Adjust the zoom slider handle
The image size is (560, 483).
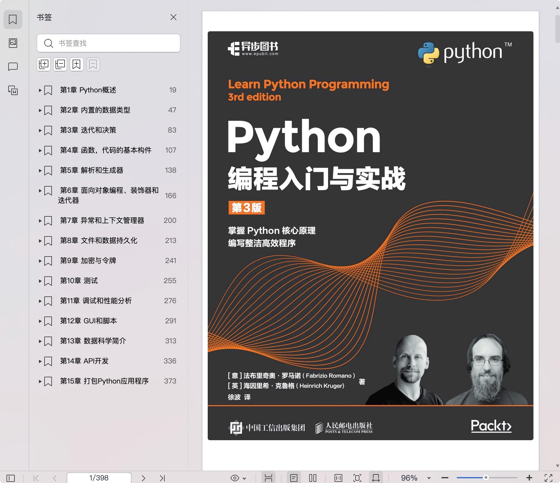tap(486, 477)
